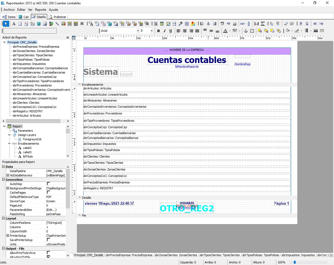Apply Underline text formatting

pos(171,31)
